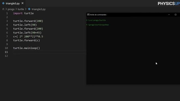Open the F: breadcrumb segment

(x=4, y=9)
